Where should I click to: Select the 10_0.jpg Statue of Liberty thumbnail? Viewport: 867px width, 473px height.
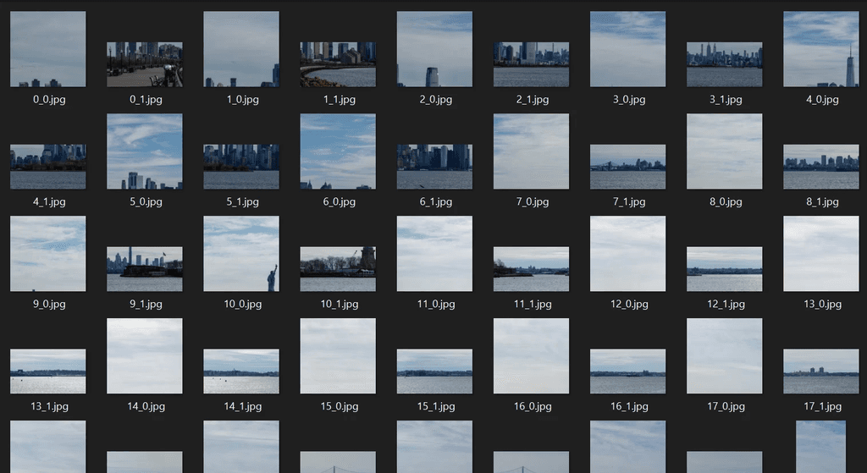[241, 254]
